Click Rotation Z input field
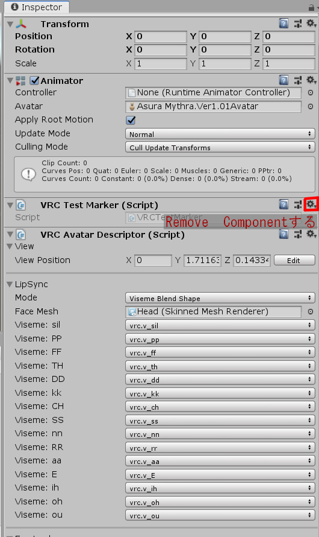This screenshot has width=319, height=537. pos(288,49)
